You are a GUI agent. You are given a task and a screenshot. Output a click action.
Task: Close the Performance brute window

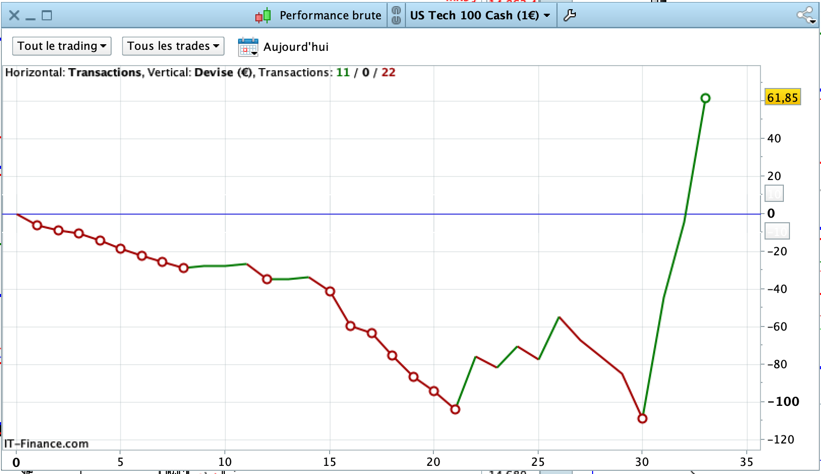click(14, 15)
